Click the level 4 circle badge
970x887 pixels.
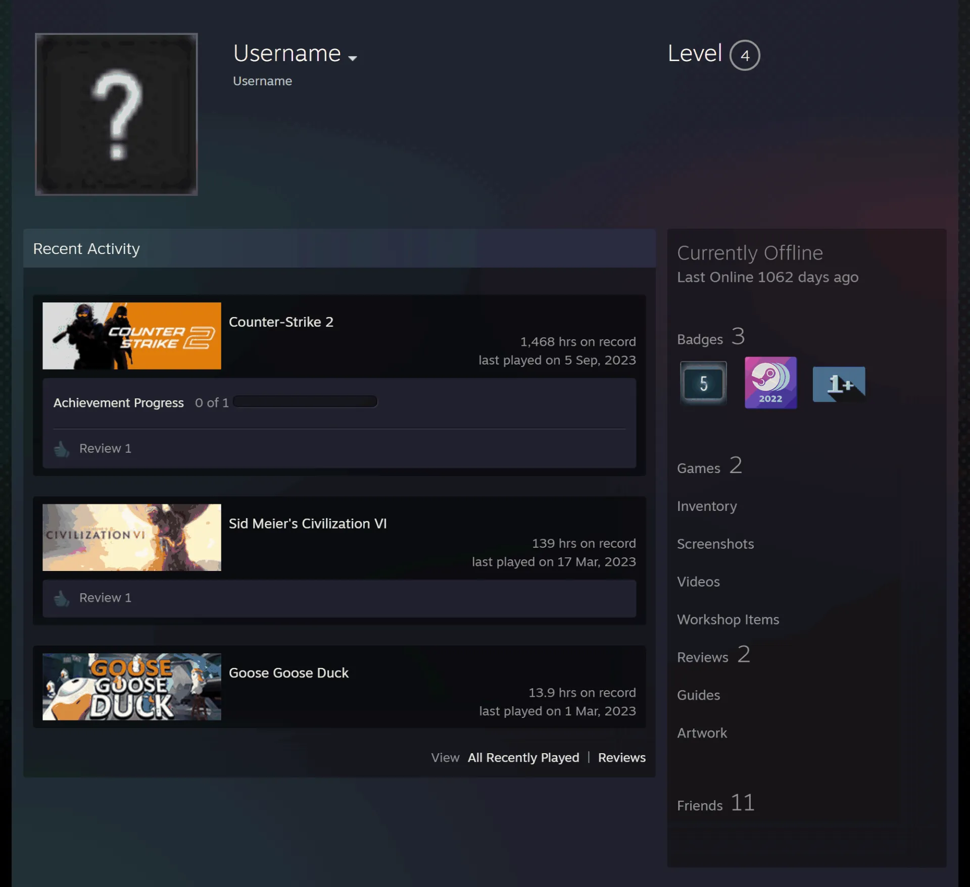coord(745,55)
